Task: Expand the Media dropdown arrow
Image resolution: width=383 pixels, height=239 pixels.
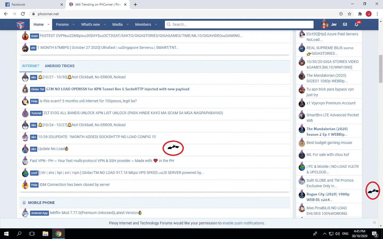Action: pos(128,24)
